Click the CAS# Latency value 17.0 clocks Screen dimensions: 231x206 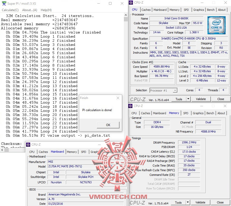tap(189, 152)
